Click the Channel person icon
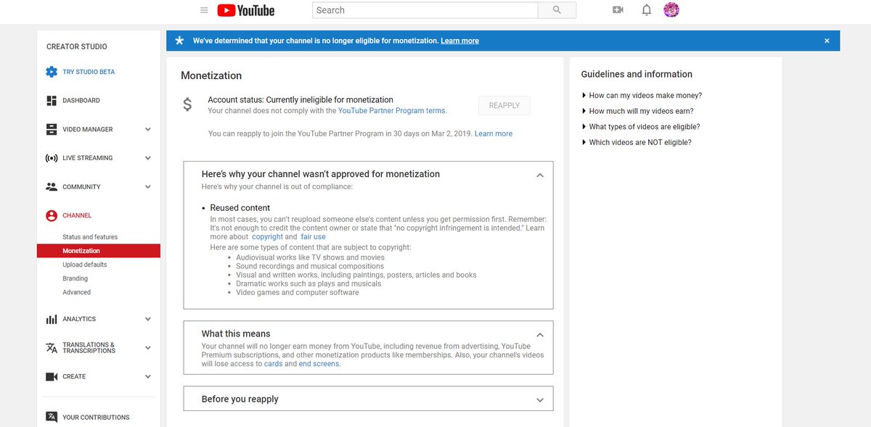 [52, 215]
